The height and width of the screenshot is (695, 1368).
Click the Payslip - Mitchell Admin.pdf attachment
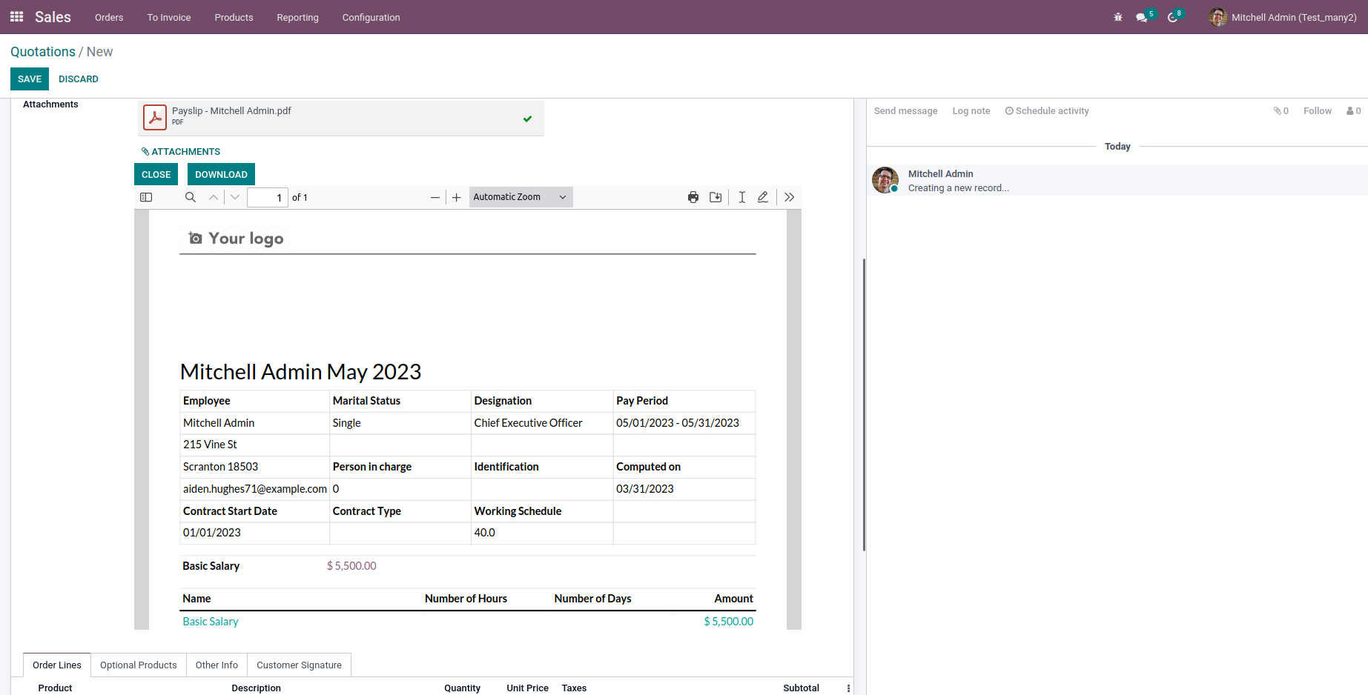click(x=231, y=111)
